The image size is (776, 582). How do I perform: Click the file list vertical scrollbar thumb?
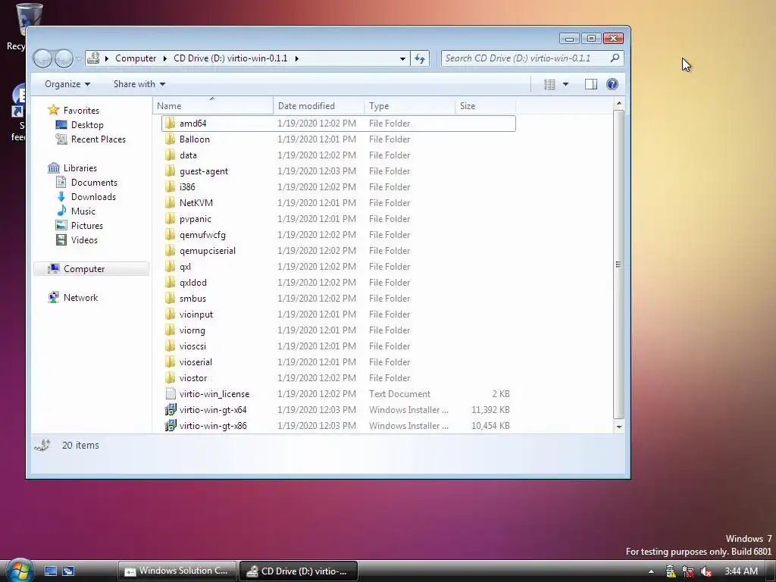point(618,264)
